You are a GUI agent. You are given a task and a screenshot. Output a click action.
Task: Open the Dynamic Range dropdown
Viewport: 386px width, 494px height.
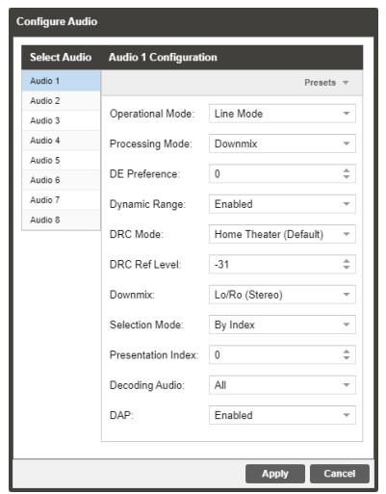(x=282, y=204)
